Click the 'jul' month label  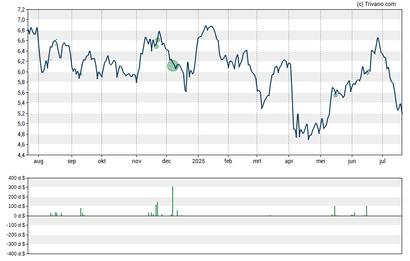(x=382, y=161)
